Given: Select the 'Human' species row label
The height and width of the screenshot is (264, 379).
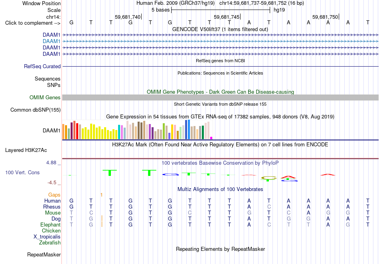Looking at the screenshot, I should coord(52,201).
